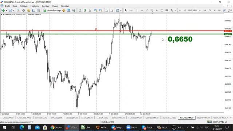
Task: Click the Новый ордер button
Action: pyautogui.click(x=52, y=10)
